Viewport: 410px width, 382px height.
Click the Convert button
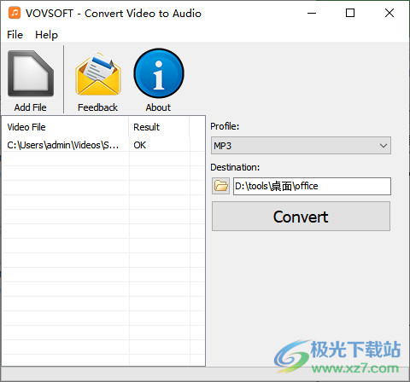(301, 217)
